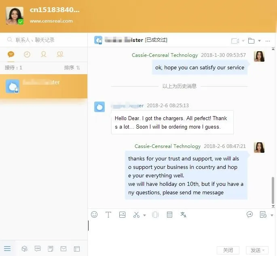Click the 'Hello Dear. I got the chargers' message
277x256 pixels.
(x=172, y=122)
